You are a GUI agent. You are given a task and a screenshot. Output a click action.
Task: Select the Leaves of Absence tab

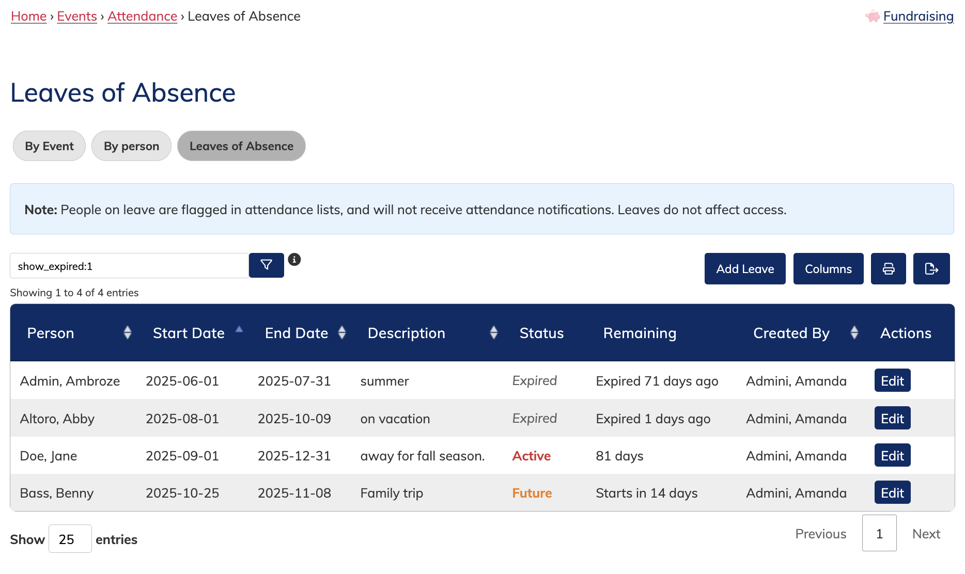coord(241,146)
